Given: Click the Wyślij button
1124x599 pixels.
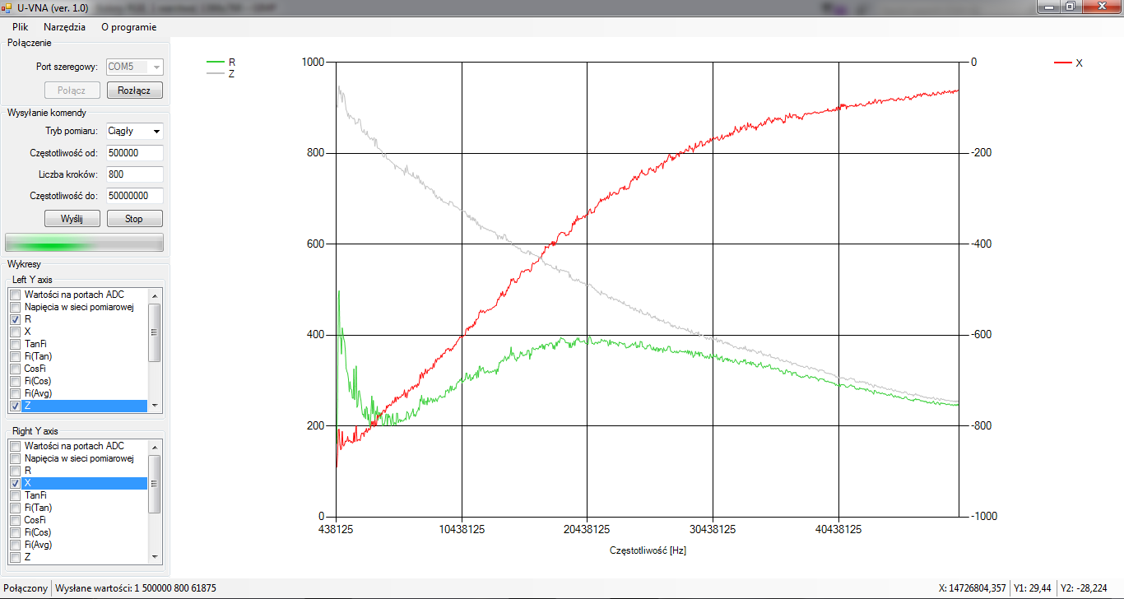Looking at the screenshot, I should pyautogui.click(x=72, y=219).
